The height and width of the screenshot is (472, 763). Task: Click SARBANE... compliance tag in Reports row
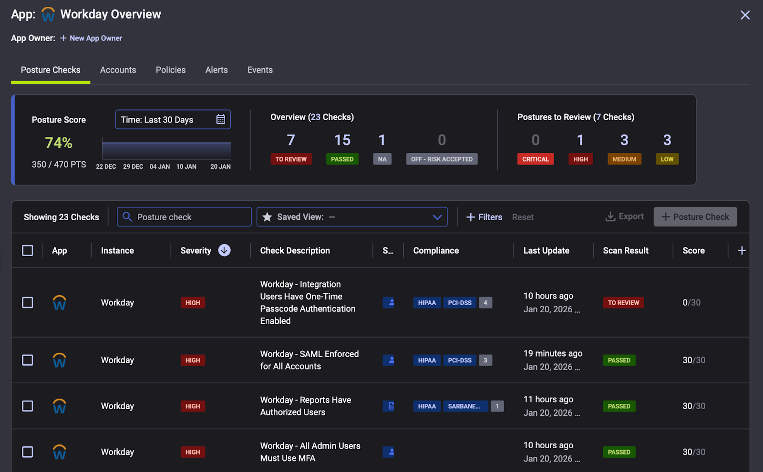465,406
